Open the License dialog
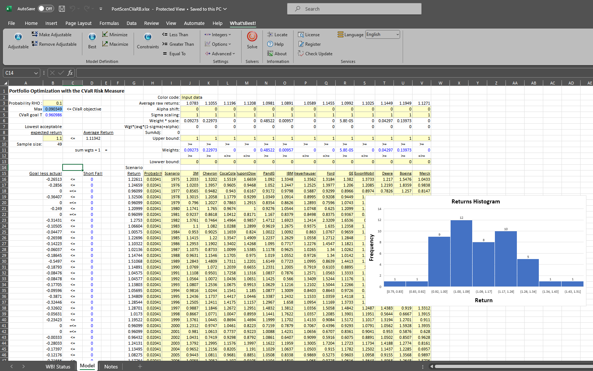The height and width of the screenshot is (371, 593). click(x=309, y=34)
